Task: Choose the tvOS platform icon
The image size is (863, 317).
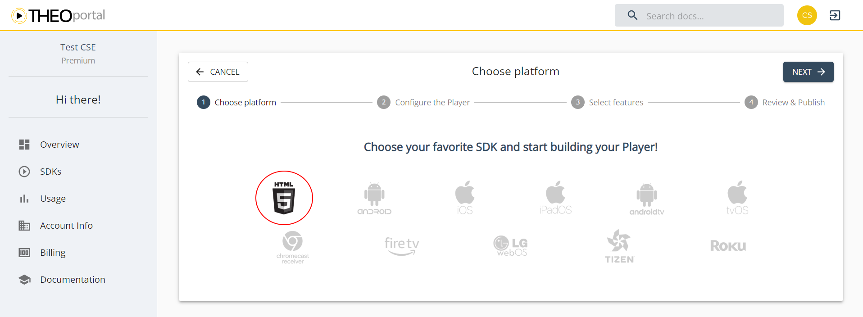Action: (x=737, y=197)
